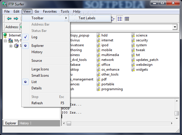Select the txt folder icon
Image resolution: width=182 pixels, height=135 pixels.
tap(133, 55)
